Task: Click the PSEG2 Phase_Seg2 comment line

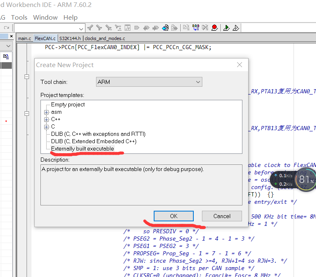Action: click(189, 239)
